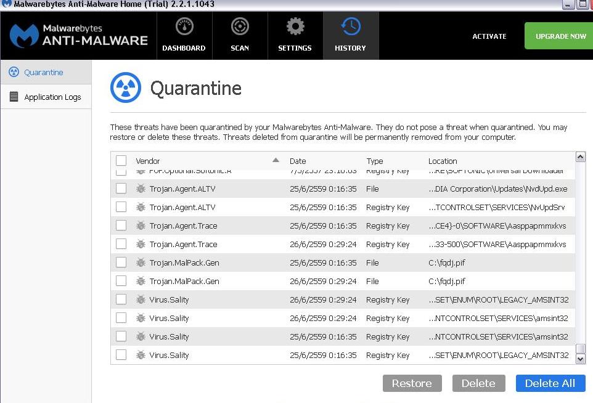Click bug icon of Trojan.Agent.ALTV NvUpdSrv row
This screenshot has height=403, width=593.
pos(141,207)
